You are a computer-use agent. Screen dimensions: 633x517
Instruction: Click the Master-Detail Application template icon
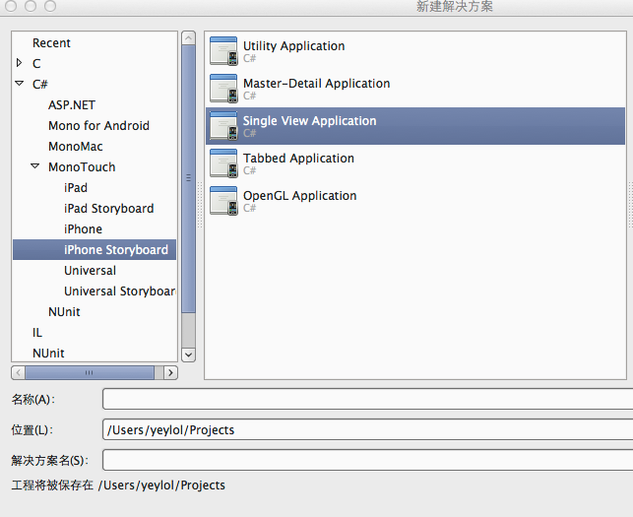223,89
